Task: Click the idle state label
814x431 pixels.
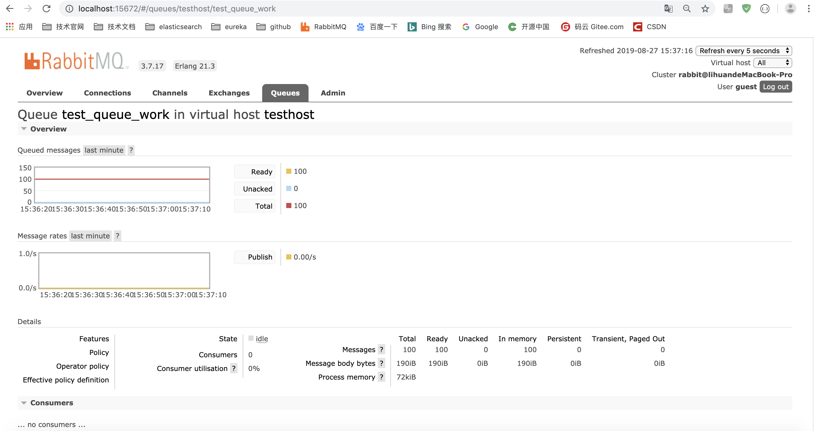Action: pyautogui.click(x=262, y=339)
